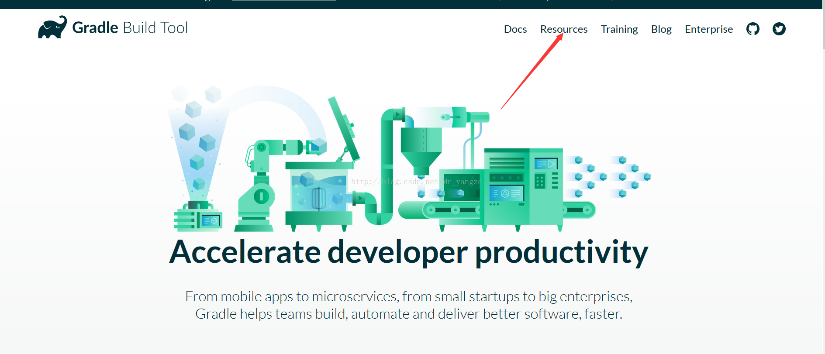Visit the Blog navigation link

[661, 29]
